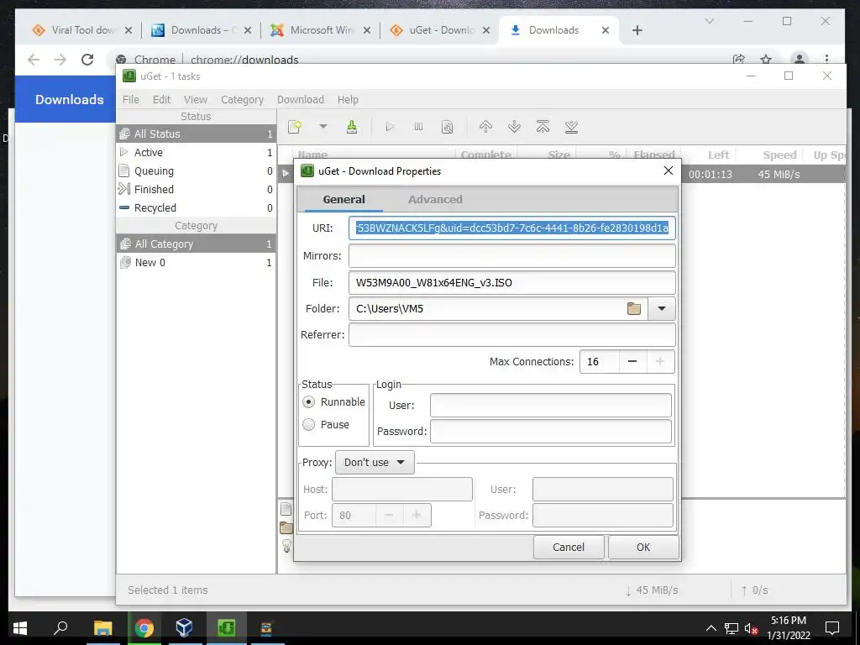The image size is (860, 645).
Task: Select the Queuing status row
Action: coord(196,171)
